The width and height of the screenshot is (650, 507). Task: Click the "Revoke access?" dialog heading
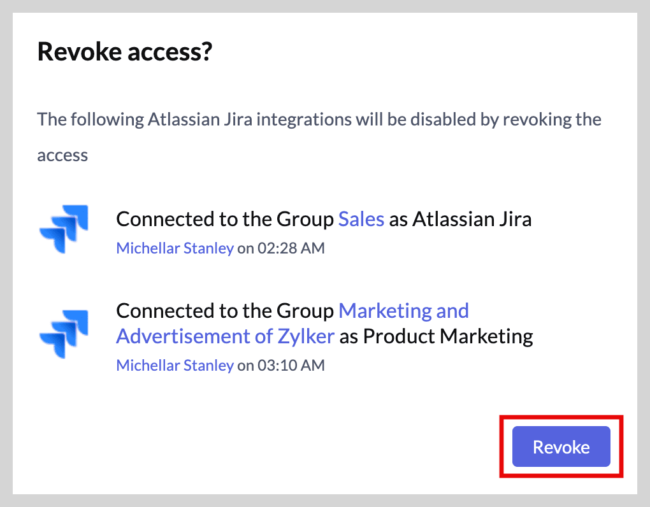pos(124,52)
